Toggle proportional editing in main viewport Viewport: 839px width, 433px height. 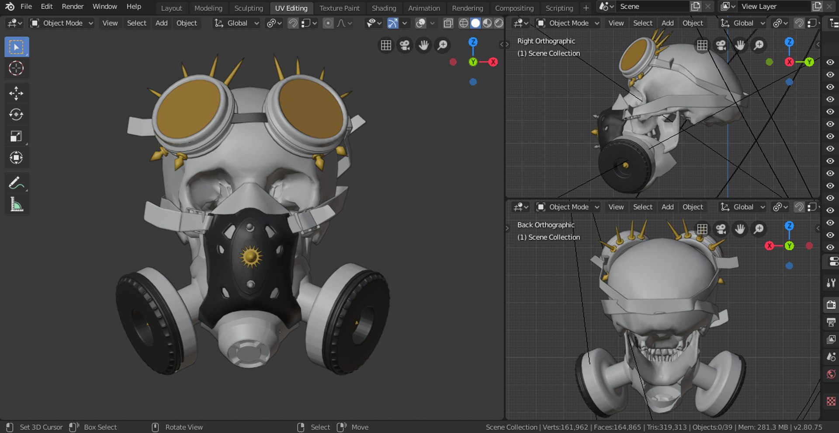(x=328, y=23)
